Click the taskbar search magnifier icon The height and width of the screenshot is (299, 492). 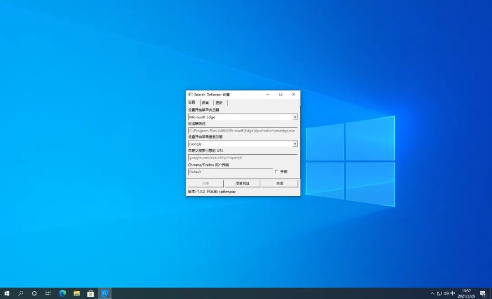[x=20, y=294]
